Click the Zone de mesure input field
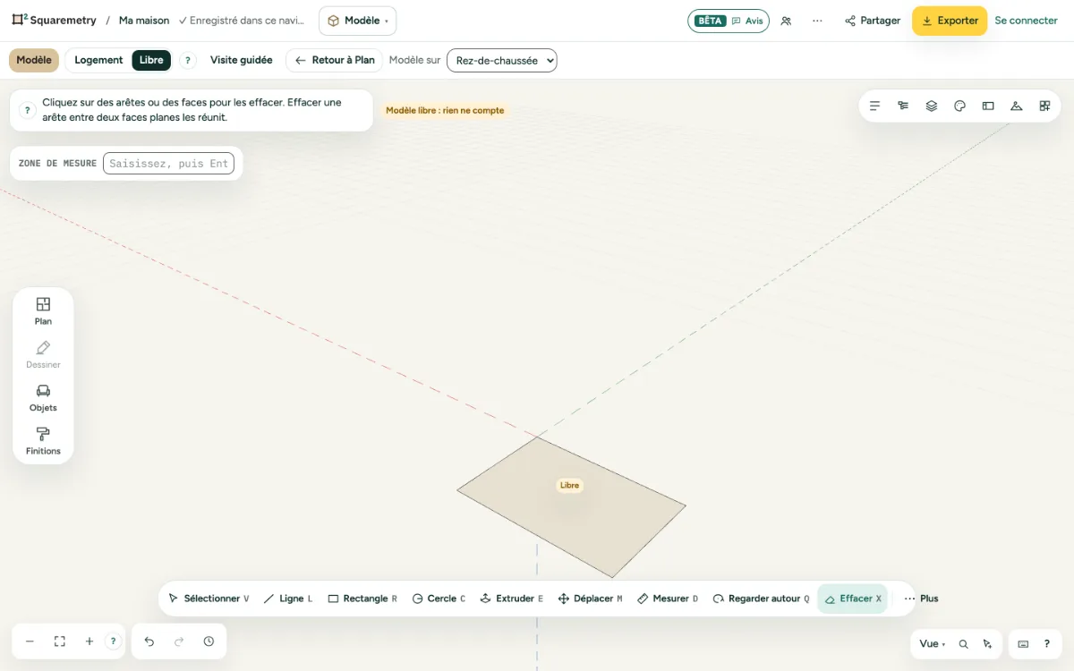Screen dimensions: 1074x671 (168, 164)
